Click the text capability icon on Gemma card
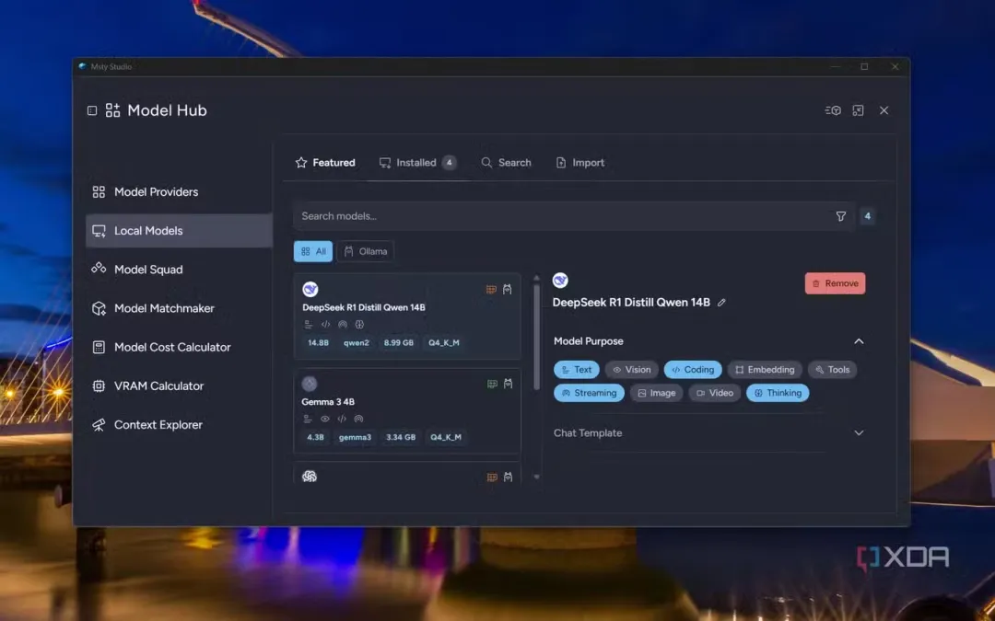Image resolution: width=995 pixels, height=621 pixels. [308, 419]
